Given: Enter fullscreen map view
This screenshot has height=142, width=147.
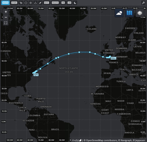Looking at the screenshot, I should coord(6,23).
